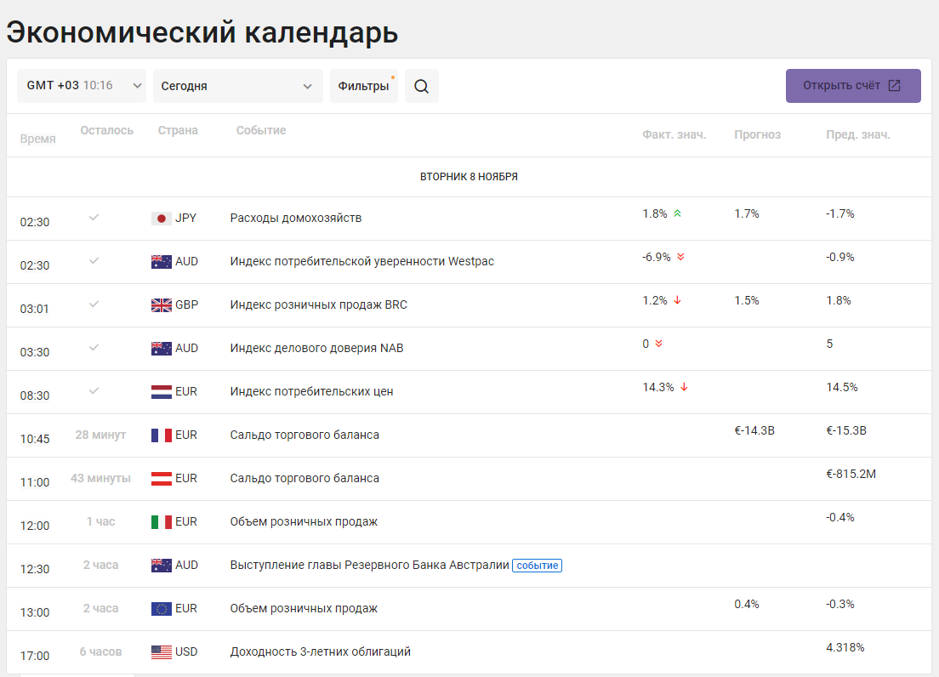Open the Фильтры filter panel

click(x=363, y=86)
